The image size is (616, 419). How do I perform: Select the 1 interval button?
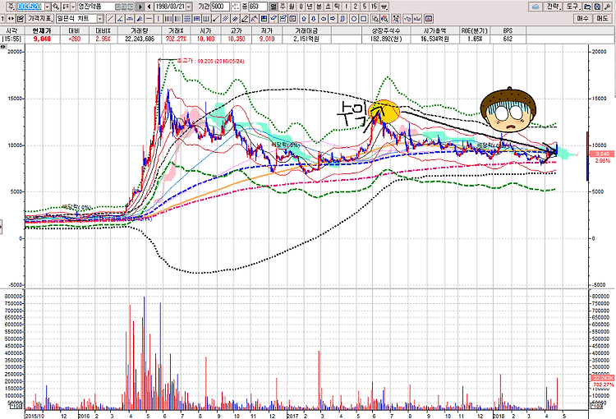(346, 7)
